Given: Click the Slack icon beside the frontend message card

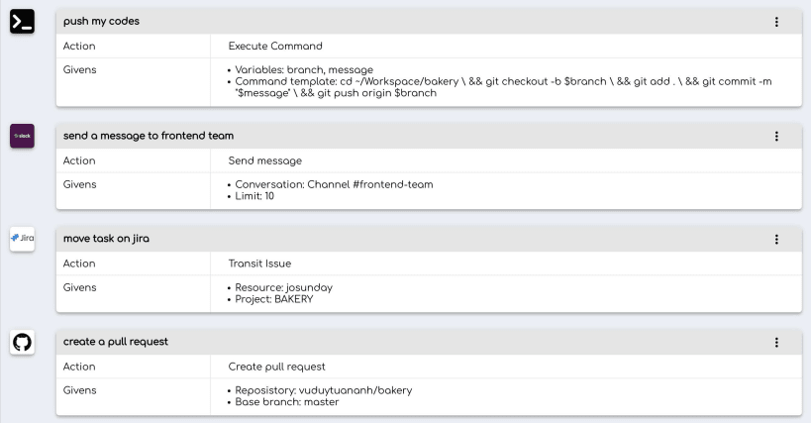Looking at the screenshot, I should coord(22,136).
